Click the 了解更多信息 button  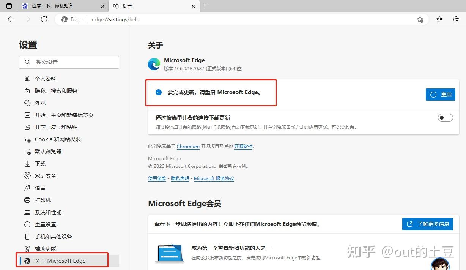coord(428,224)
